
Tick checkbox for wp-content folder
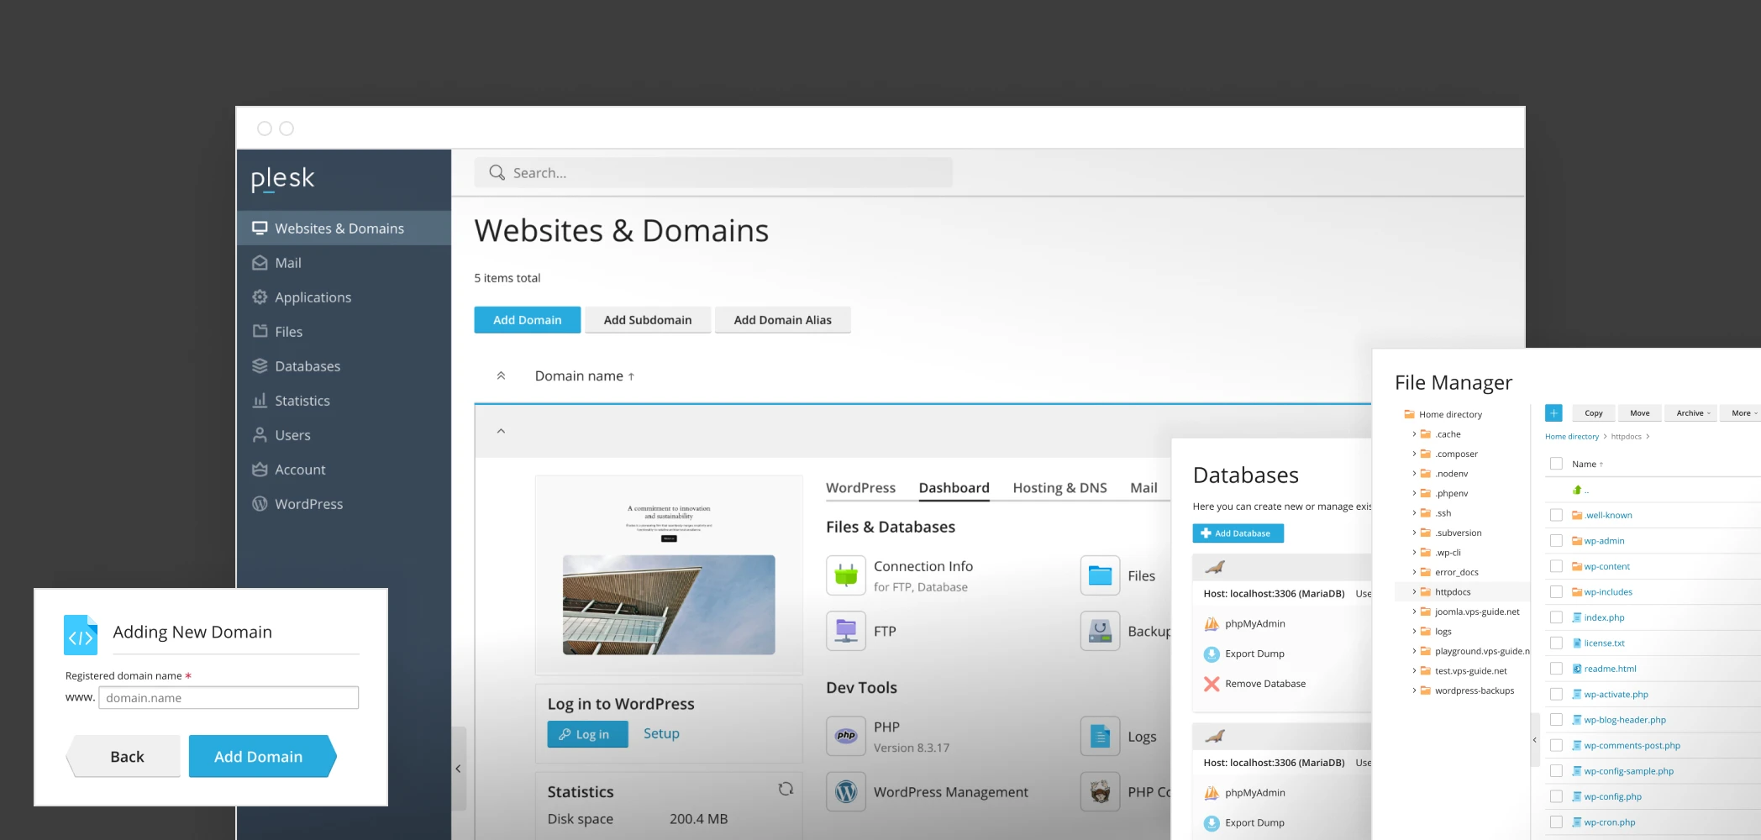click(x=1556, y=566)
